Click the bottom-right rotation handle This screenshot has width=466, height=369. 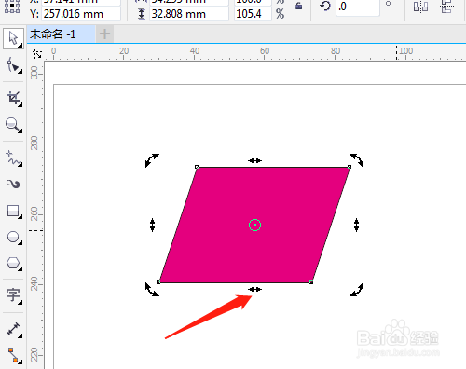[x=357, y=290]
